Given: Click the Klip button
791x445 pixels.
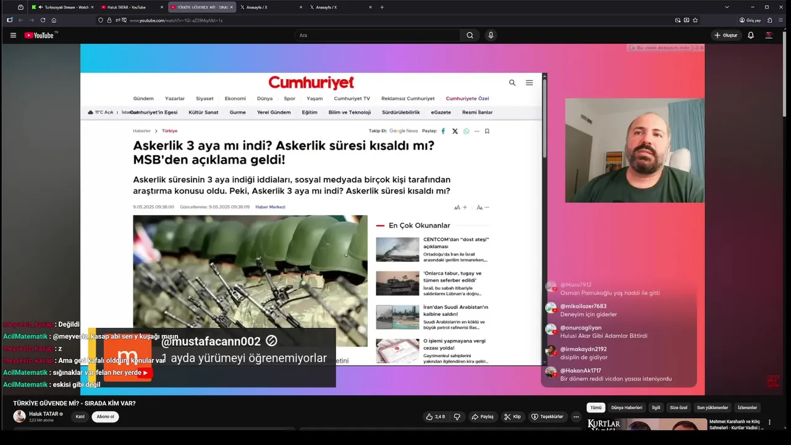Looking at the screenshot, I should pos(512,417).
